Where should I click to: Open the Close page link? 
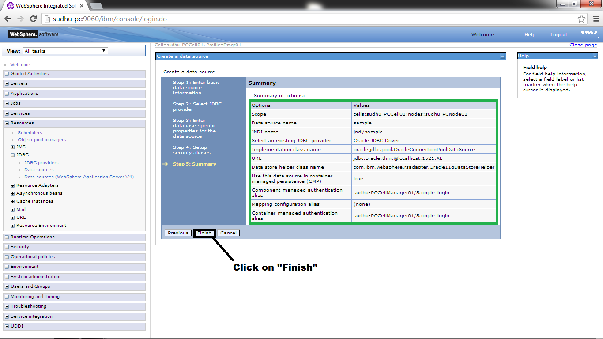[x=584, y=45]
